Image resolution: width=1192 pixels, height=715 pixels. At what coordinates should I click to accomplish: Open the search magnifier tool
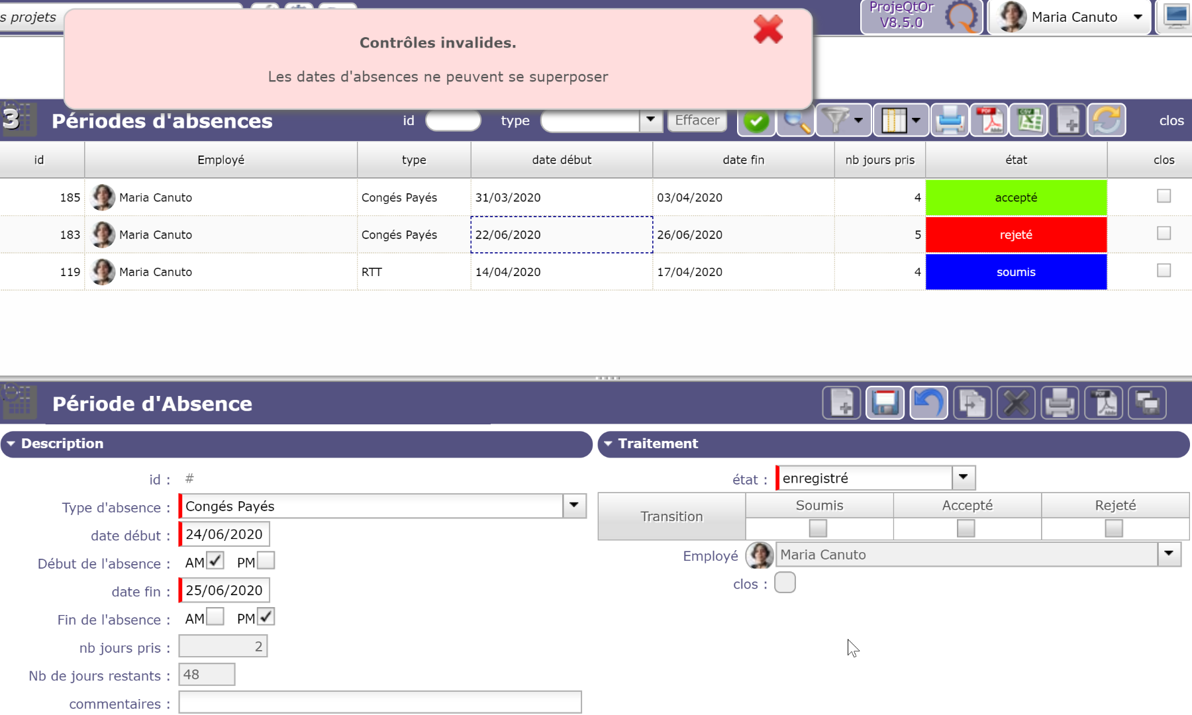795,120
